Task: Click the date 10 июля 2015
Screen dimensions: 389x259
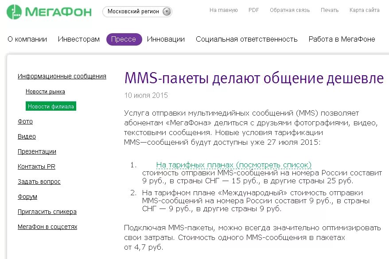Action: (146, 96)
